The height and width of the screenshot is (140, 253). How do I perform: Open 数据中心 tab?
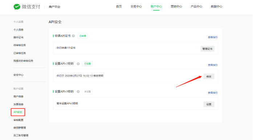[x=217, y=7]
